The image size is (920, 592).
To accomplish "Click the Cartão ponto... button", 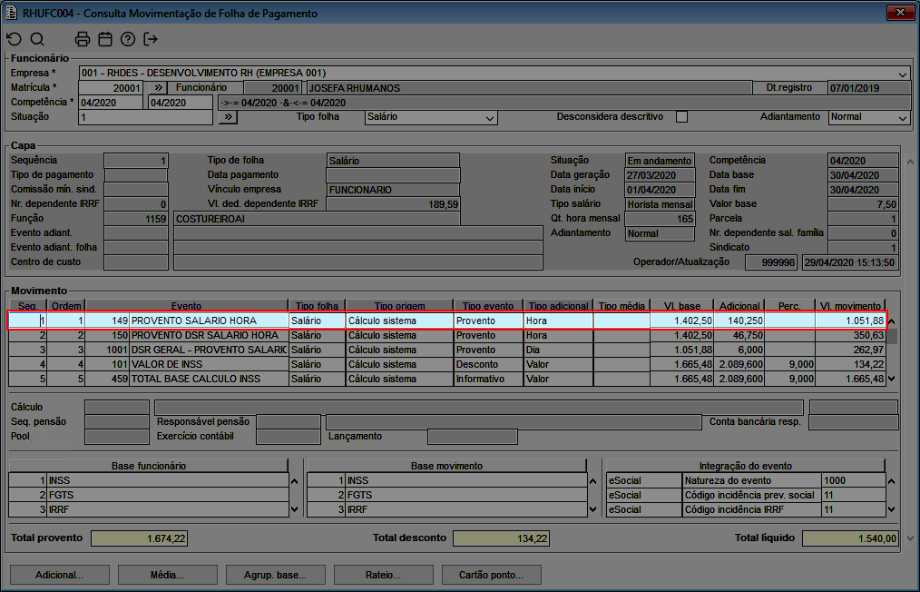I will 499,575.
